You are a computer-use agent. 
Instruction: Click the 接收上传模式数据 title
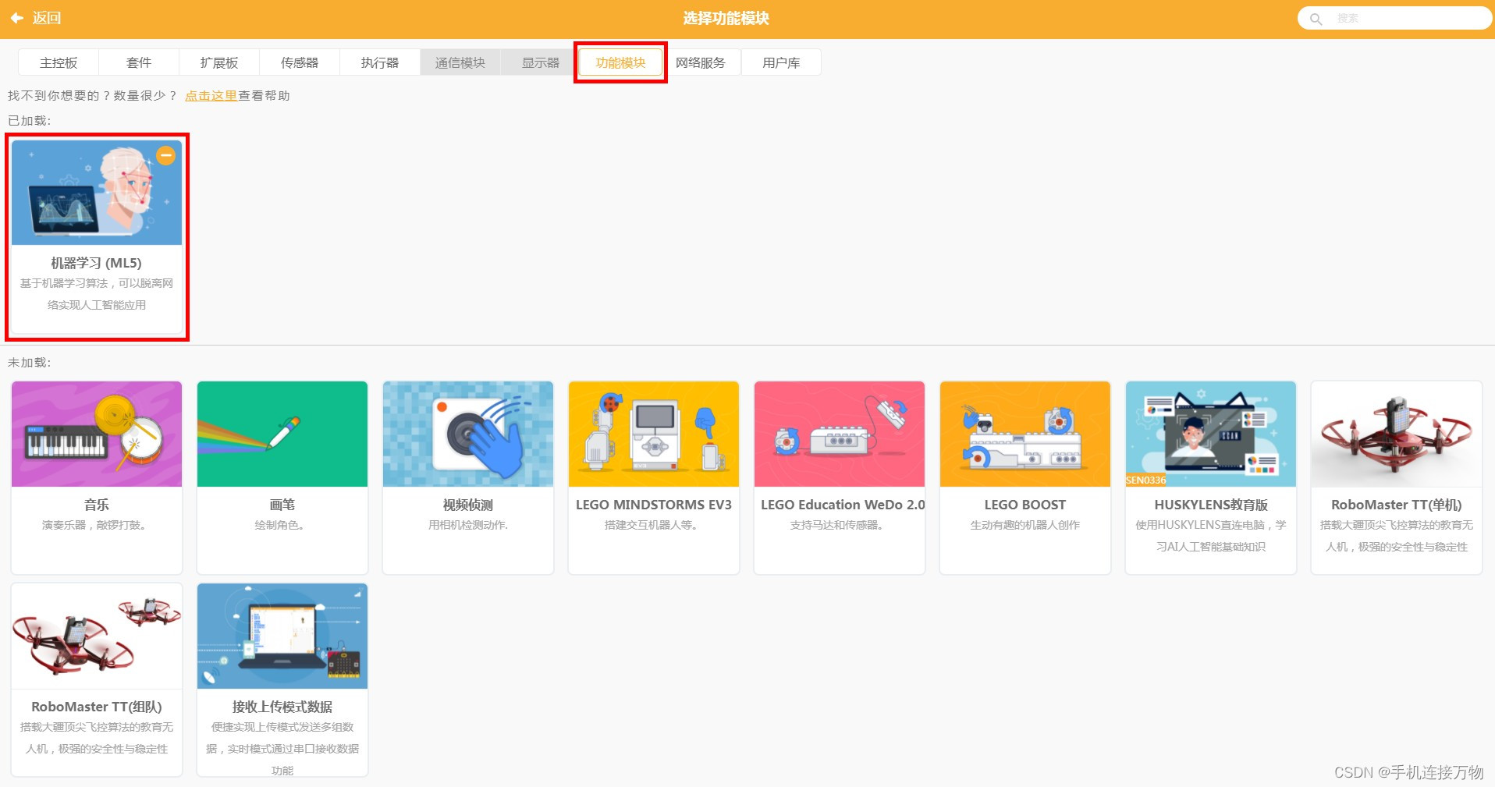tap(282, 707)
